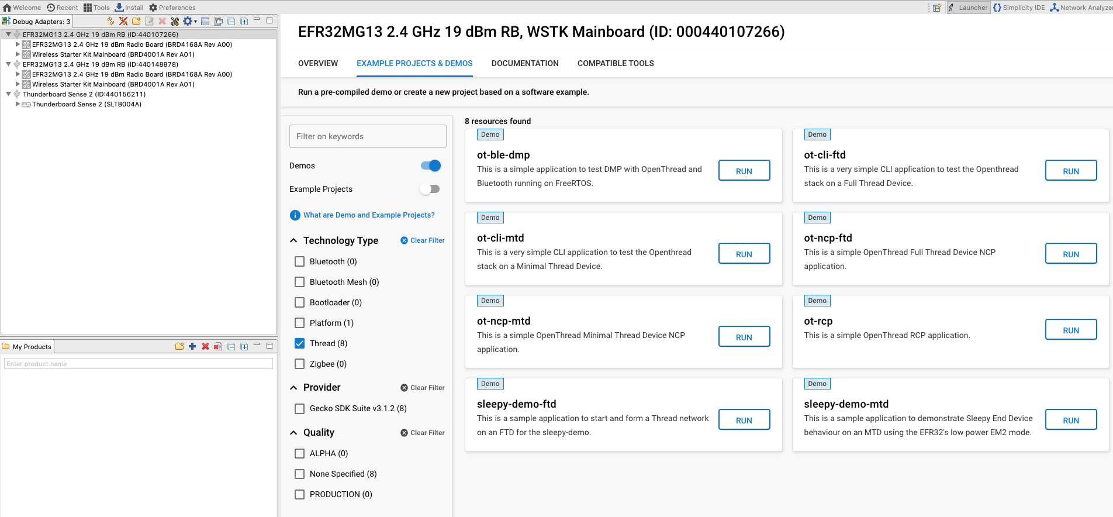Collapse the Thunderboard Sense 2 (ID:440156211) tree node
This screenshot has width=1113, height=517.
click(8, 94)
